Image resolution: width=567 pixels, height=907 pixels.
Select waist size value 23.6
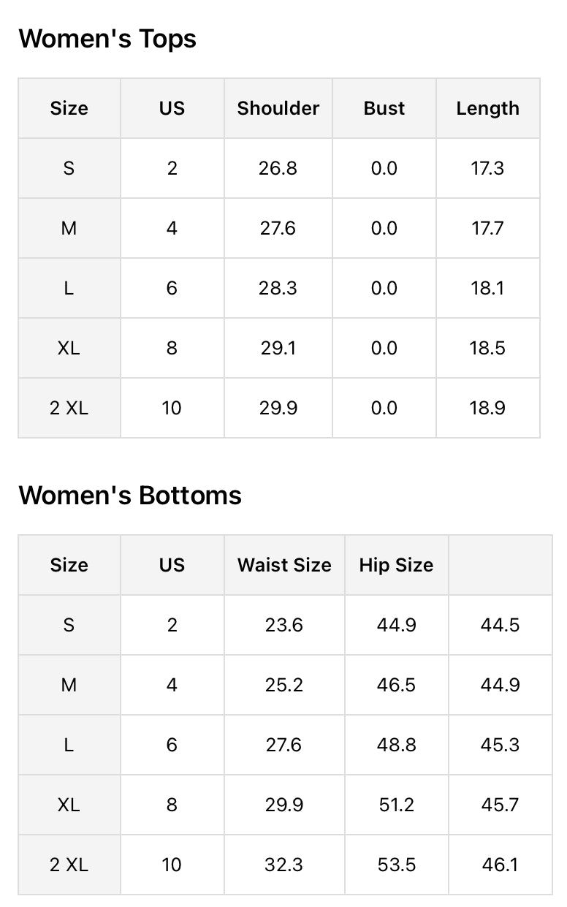click(283, 625)
